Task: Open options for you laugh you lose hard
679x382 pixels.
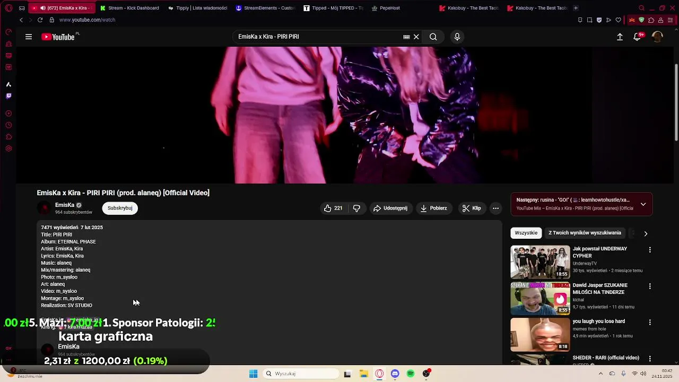Action: pos(650,322)
